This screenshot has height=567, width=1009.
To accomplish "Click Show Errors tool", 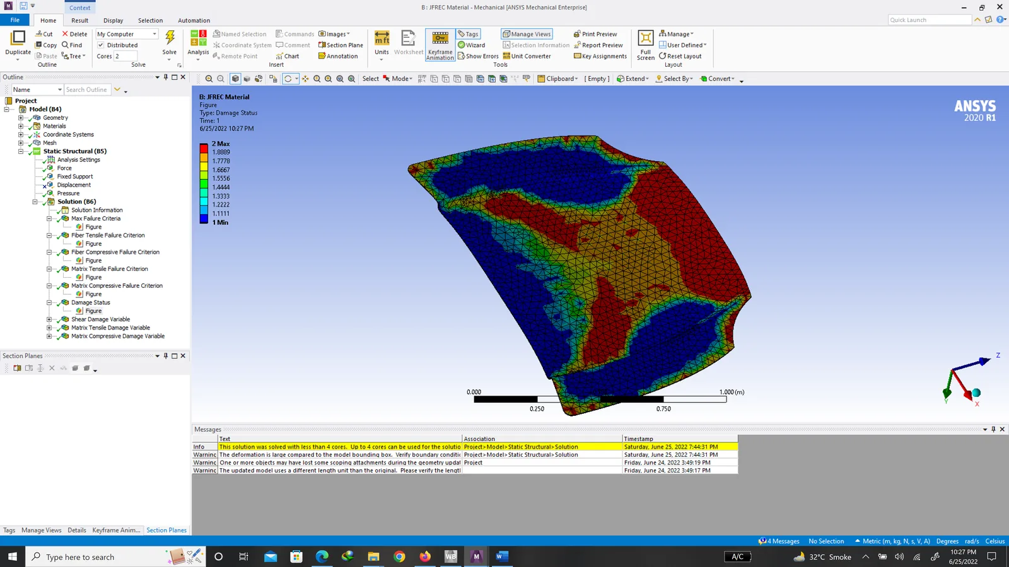I will (x=477, y=56).
